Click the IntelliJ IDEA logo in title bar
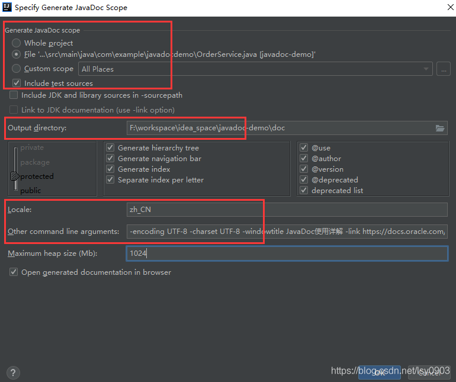This screenshot has width=456, height=382. tap(7, 7)
